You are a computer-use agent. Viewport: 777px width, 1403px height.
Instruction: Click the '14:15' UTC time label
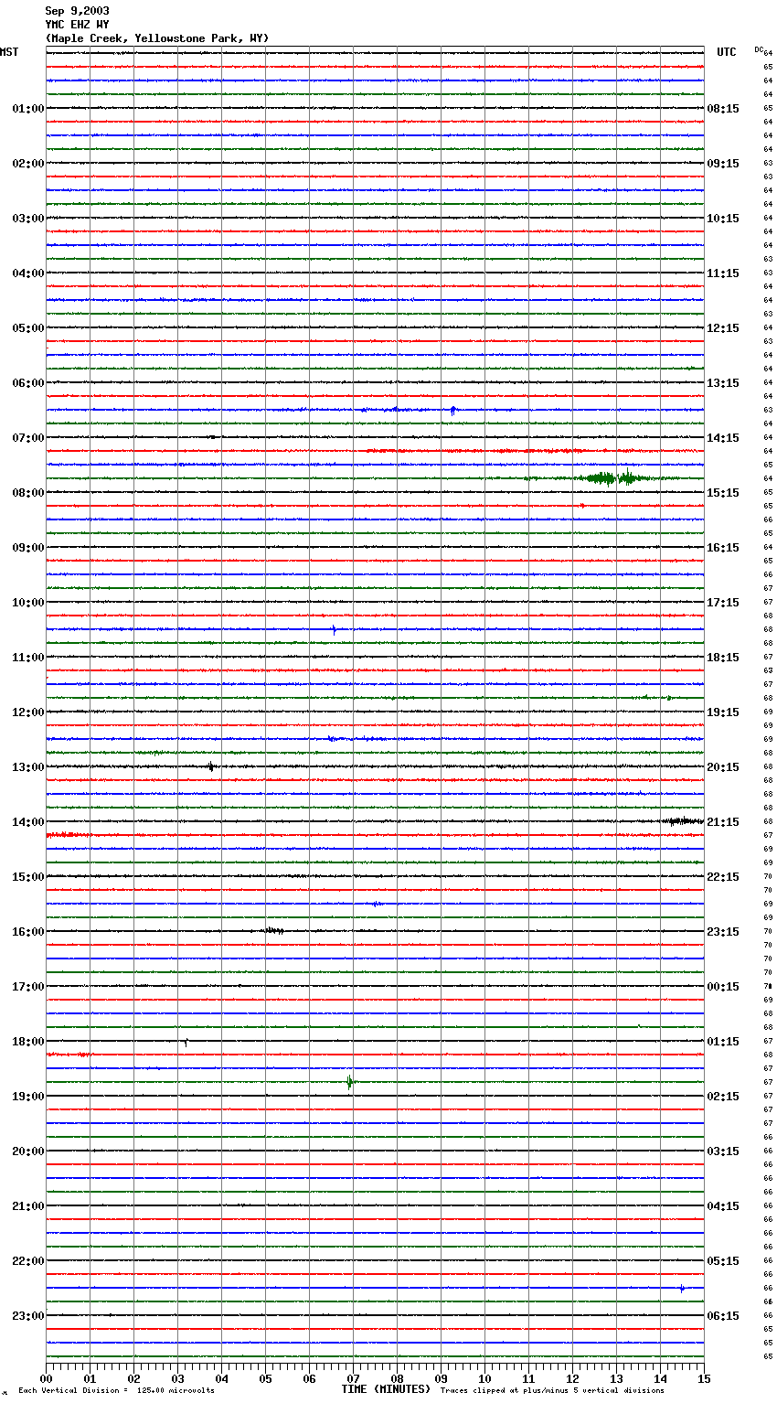tap(723, 438)
